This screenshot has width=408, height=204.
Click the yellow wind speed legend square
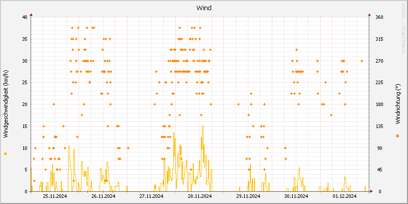6,154
